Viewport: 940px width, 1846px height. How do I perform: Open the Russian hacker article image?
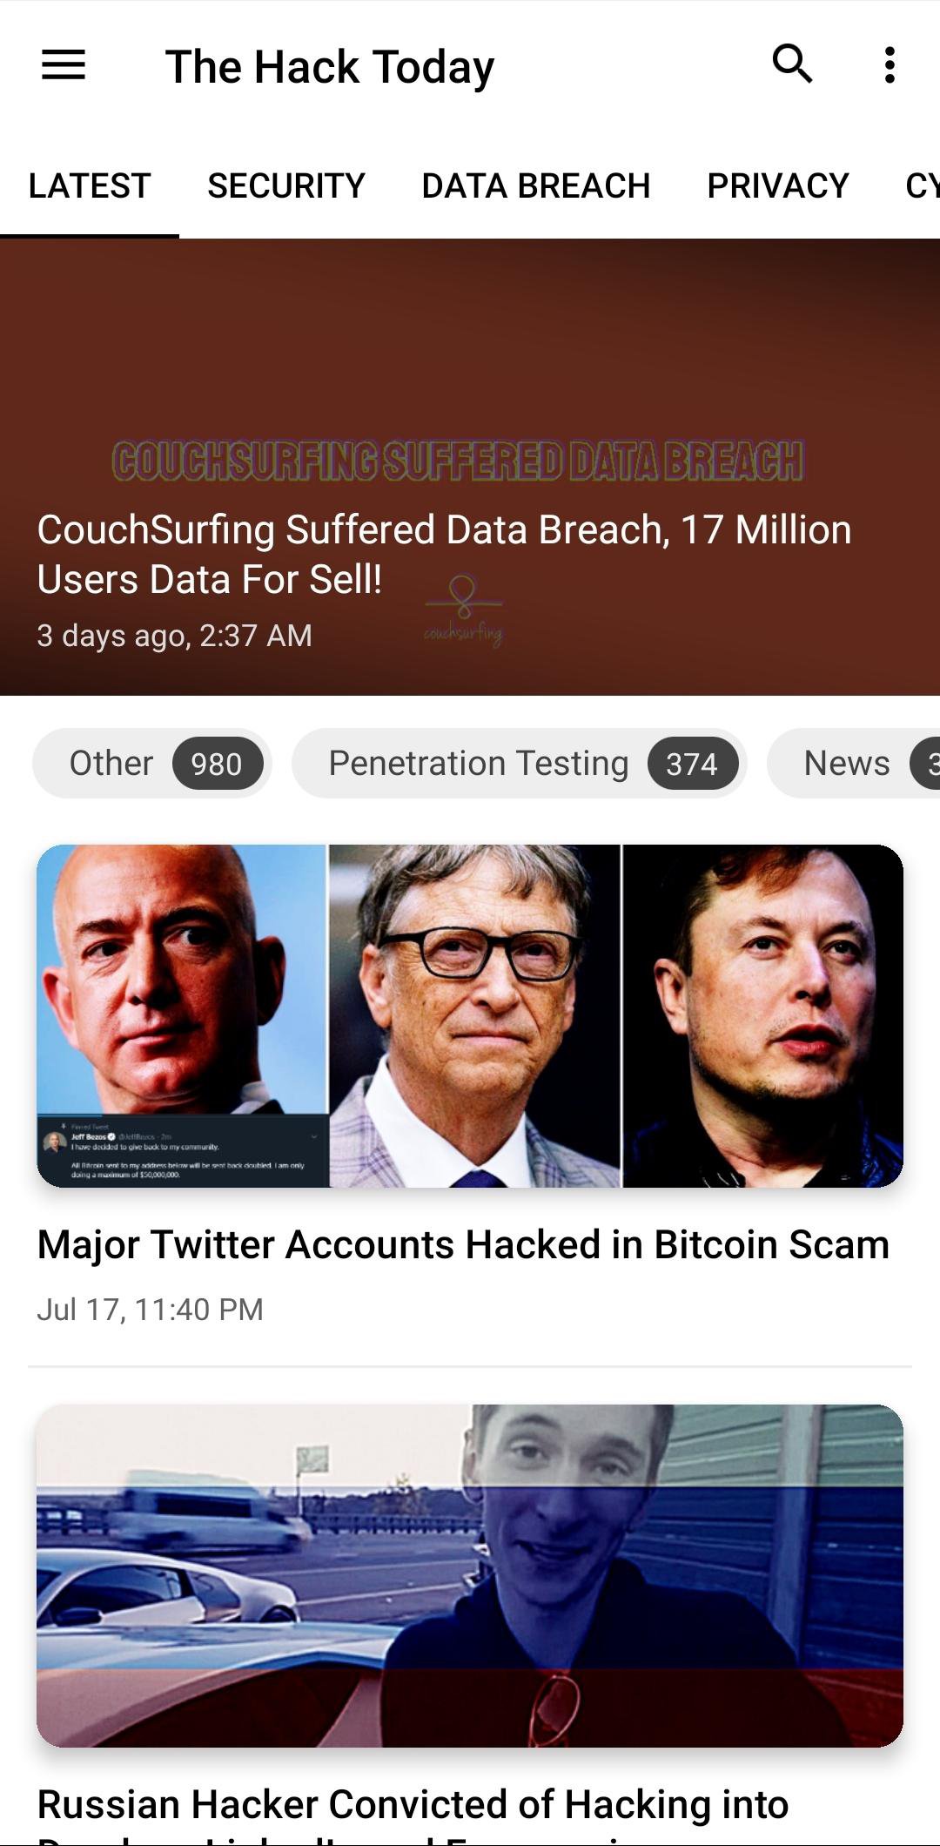tap(470, 1575)
